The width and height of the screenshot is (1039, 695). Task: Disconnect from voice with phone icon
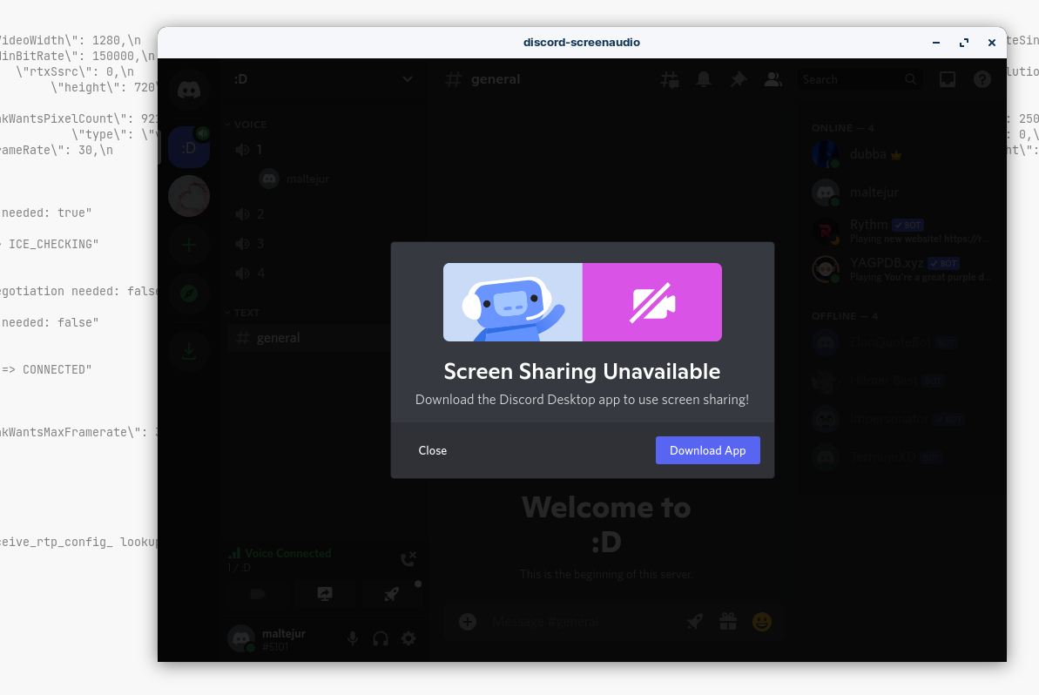[x=408, y=559]
